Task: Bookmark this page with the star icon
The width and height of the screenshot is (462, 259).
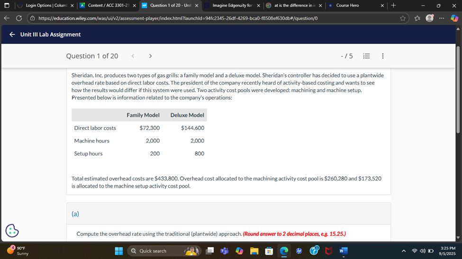Action: click(x=402, y=18)
